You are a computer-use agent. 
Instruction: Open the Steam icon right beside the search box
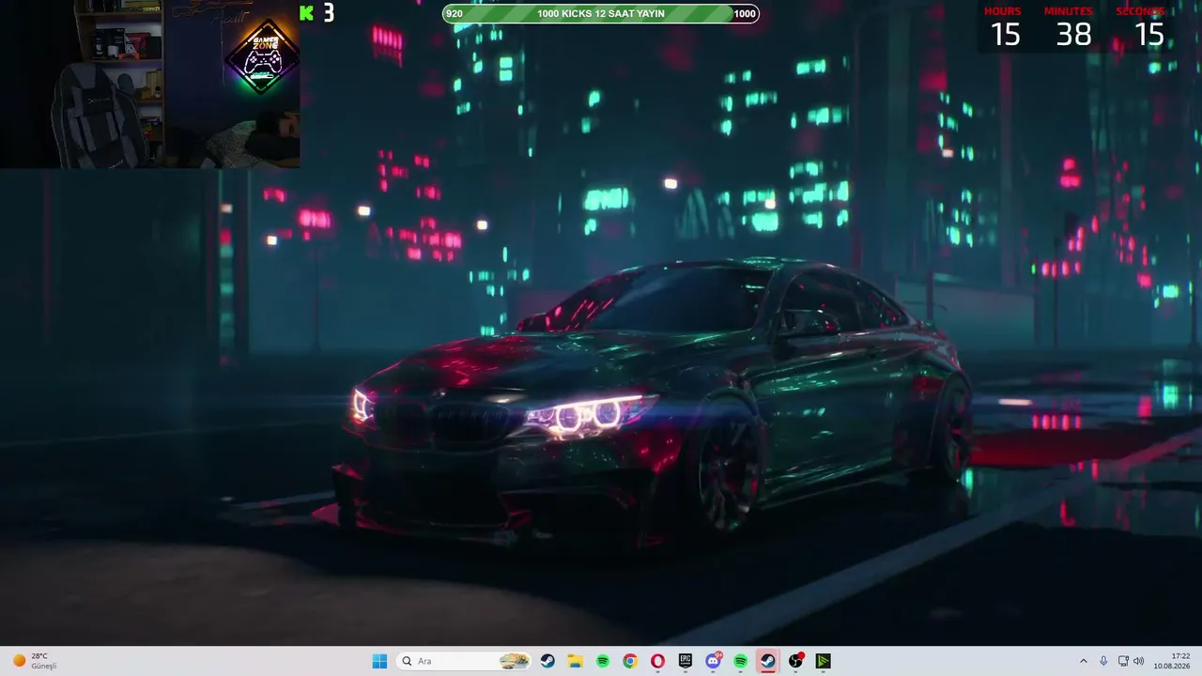tap(547, 661)
